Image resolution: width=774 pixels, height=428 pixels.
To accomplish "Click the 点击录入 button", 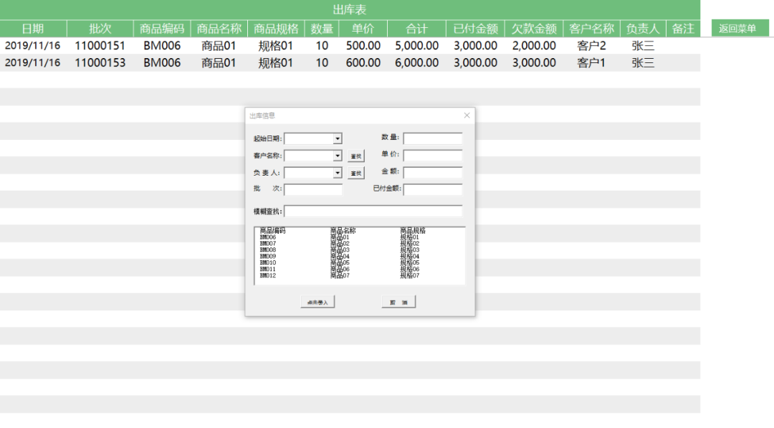I will pos(317,303).
